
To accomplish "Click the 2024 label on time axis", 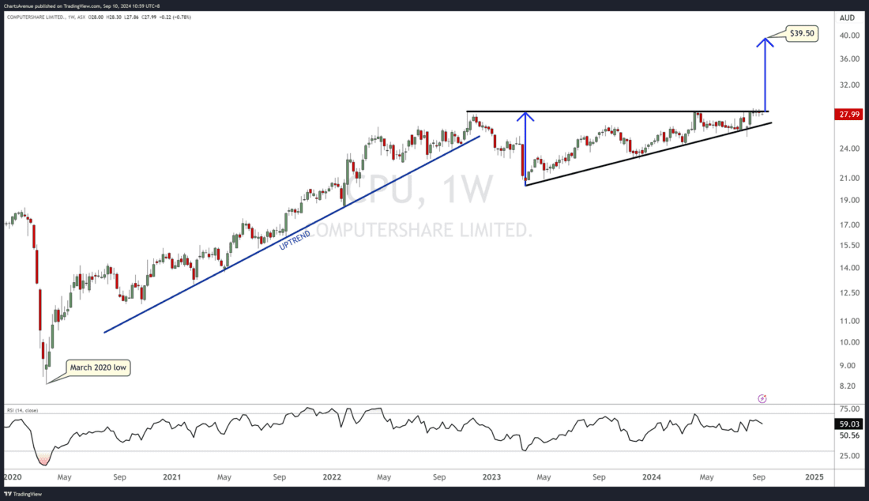I will coord(651,477).
